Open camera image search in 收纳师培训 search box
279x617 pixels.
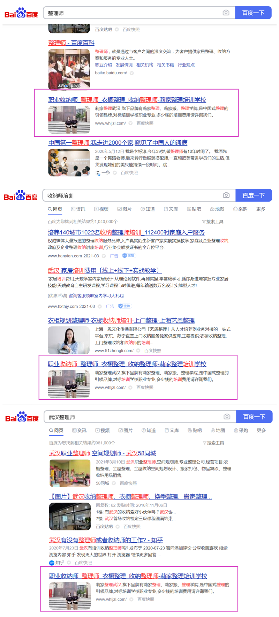click(226, 195)
